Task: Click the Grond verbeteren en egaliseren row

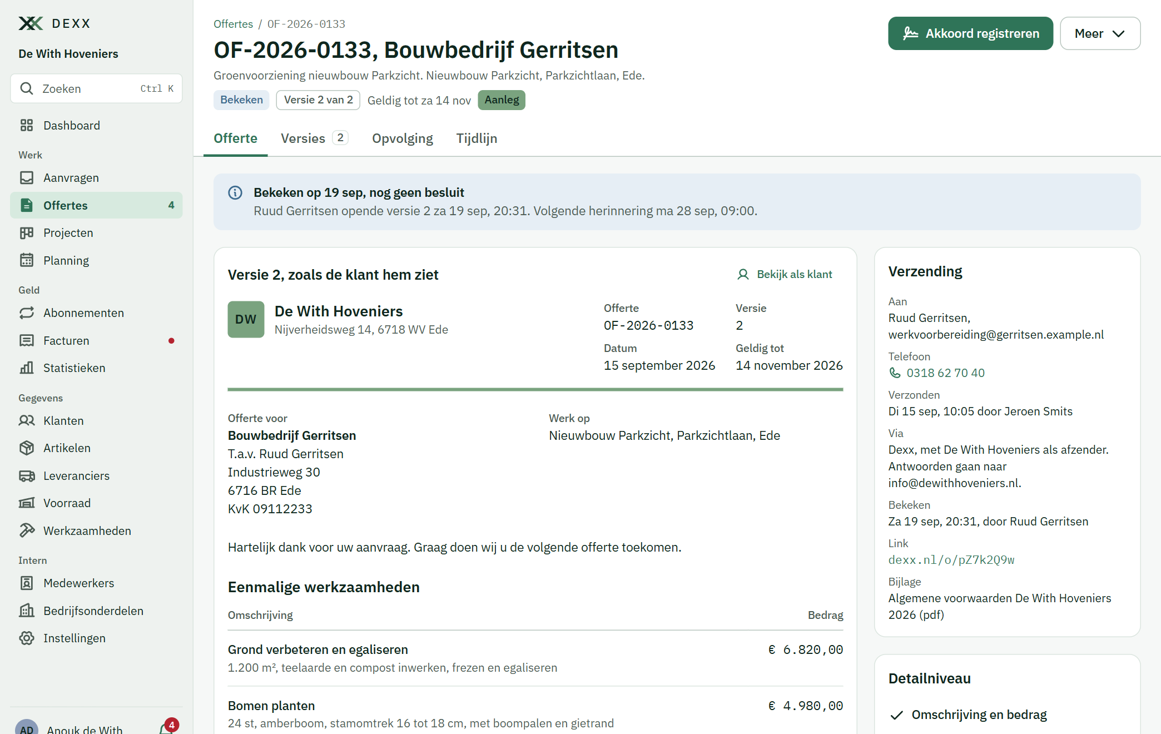Action: [535, 658]
